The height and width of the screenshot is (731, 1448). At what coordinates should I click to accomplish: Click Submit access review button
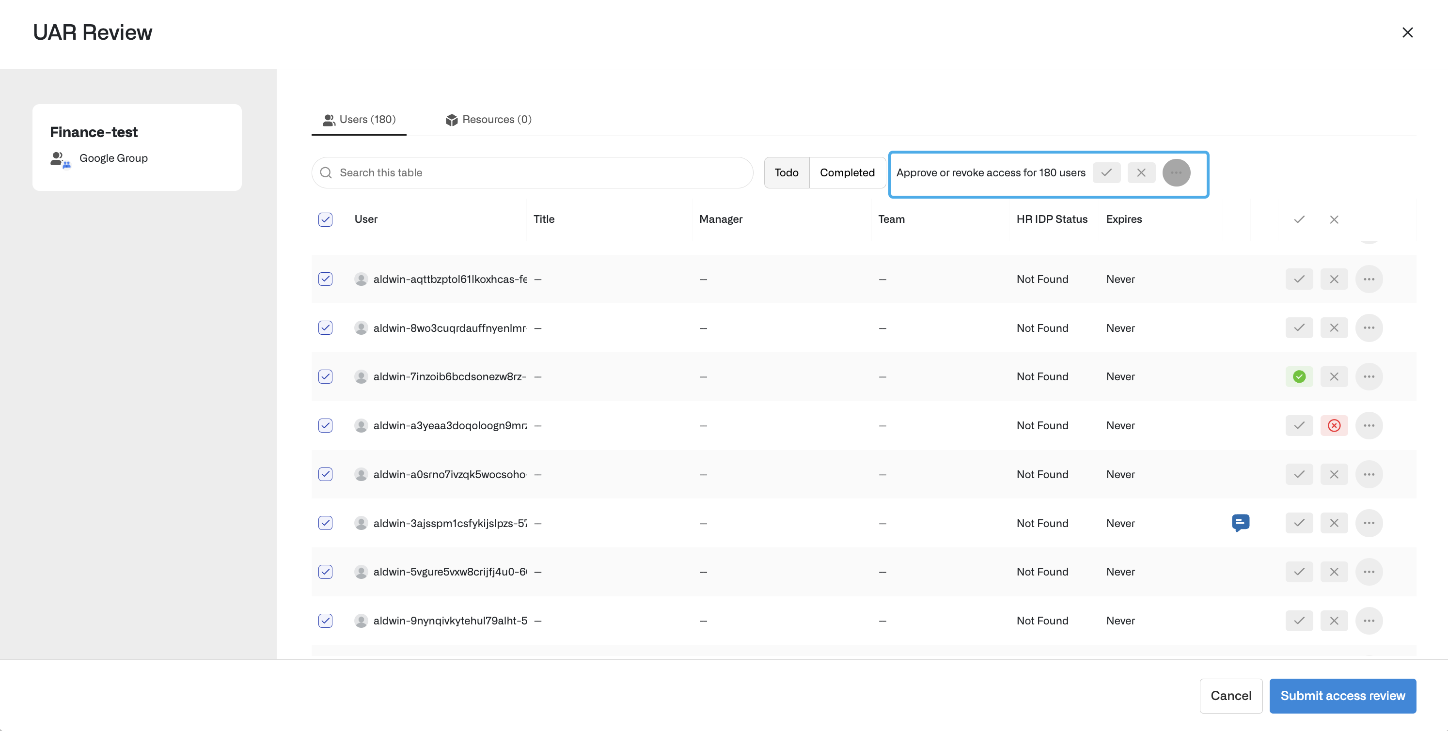click(1342, 696)
